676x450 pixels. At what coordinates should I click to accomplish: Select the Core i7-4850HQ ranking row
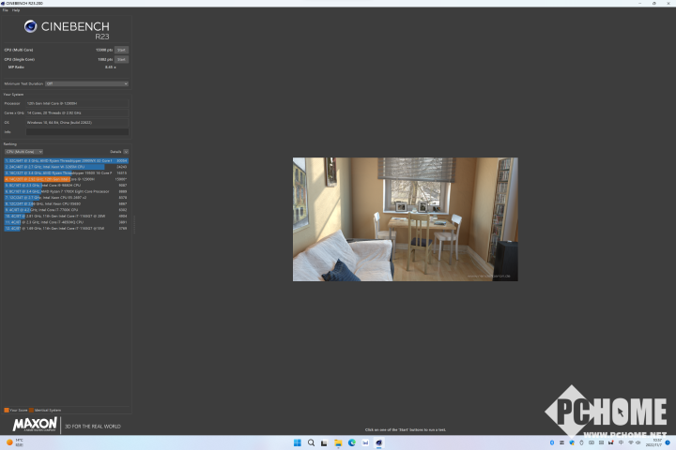67,222
